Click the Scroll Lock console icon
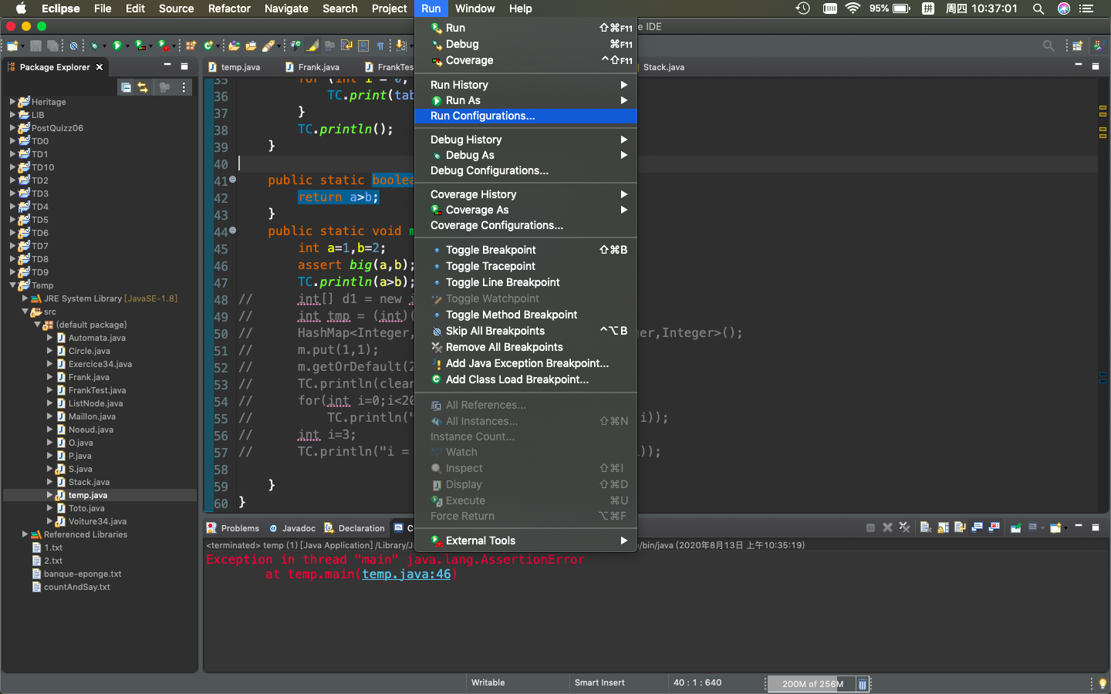Screen dimensions: 1111x694 coord(943,528)
